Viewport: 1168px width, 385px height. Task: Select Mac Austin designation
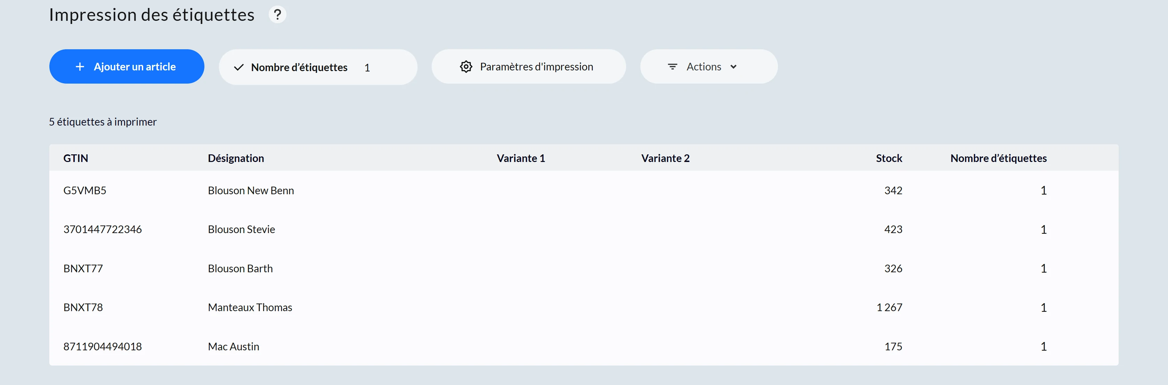[234, 346]
